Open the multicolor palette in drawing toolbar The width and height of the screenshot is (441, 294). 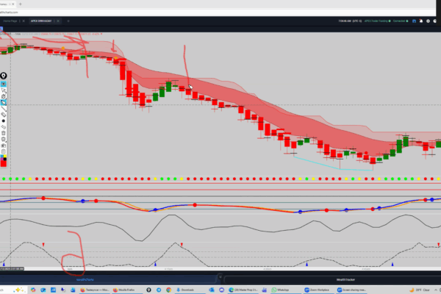click(x=4, y=155)
